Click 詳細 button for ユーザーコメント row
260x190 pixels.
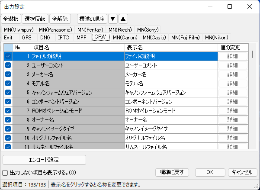click(233, 65)
